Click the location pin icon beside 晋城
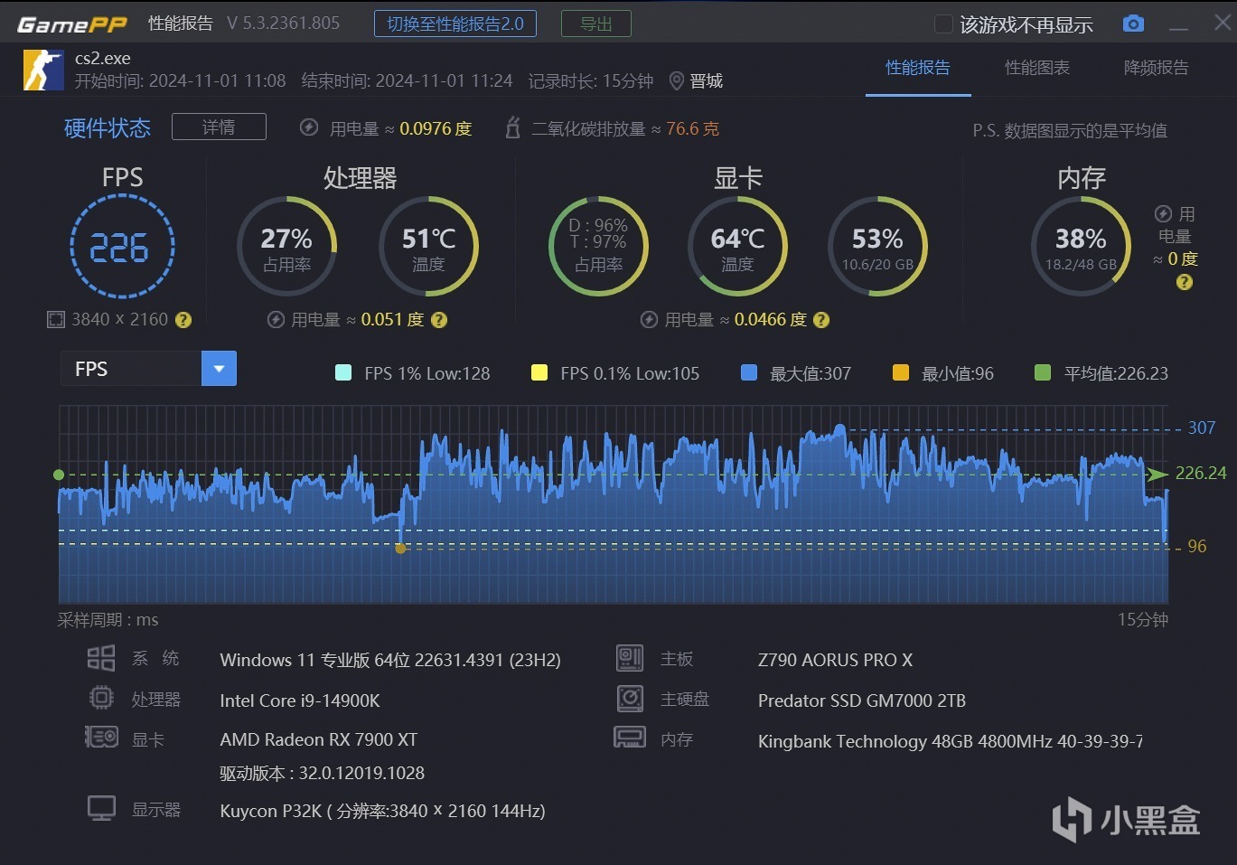Screen dimensions: 1237x865 coord(676,81)
